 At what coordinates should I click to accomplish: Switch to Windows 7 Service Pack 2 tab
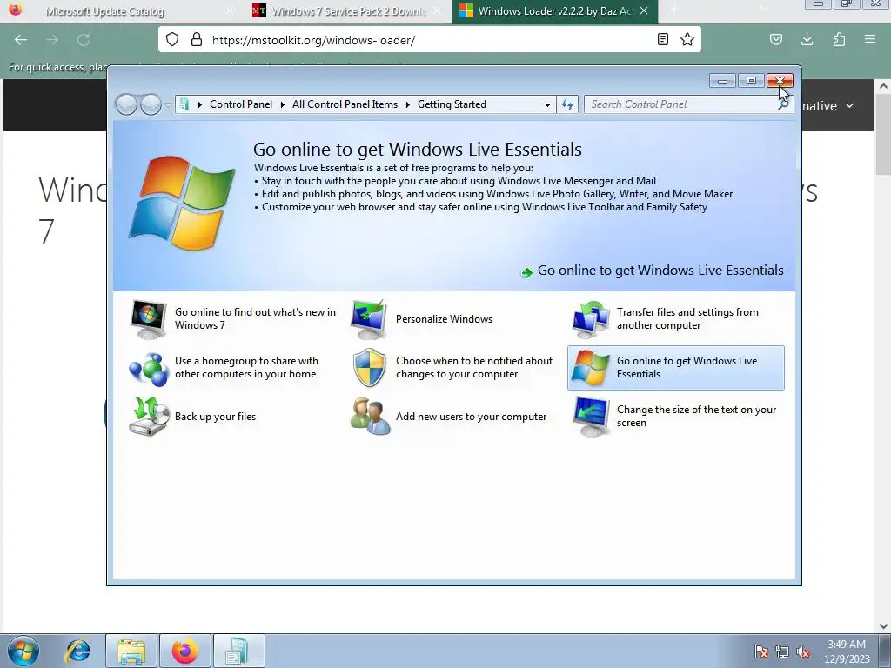pyautogui.click(x=346, y=10)
